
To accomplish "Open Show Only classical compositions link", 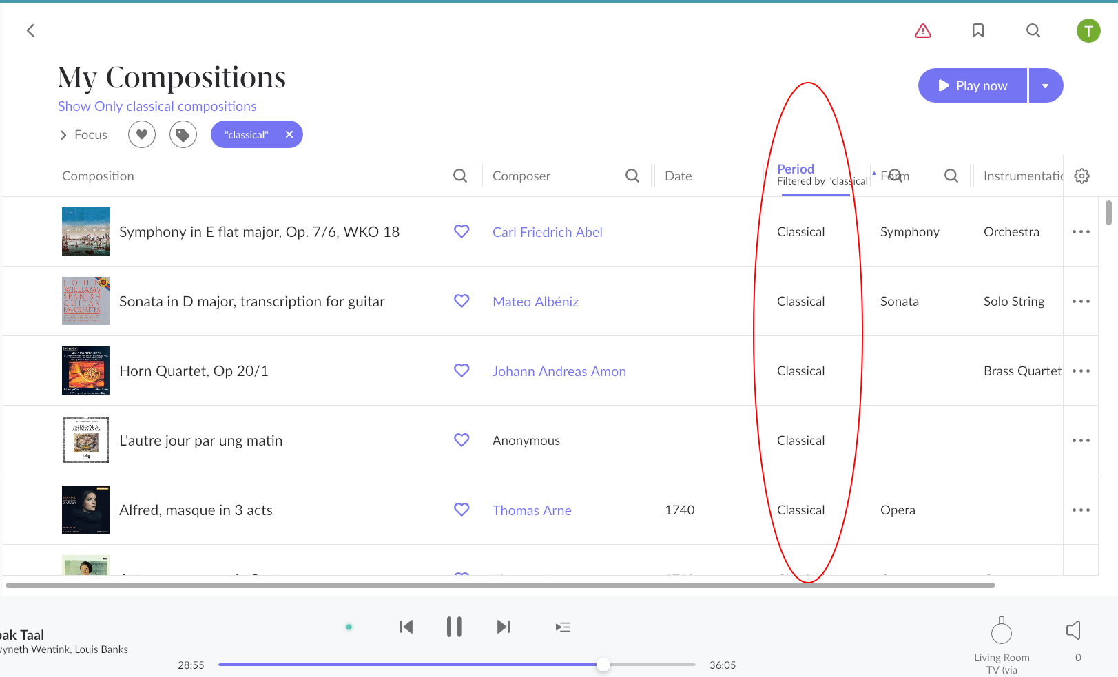I will pyautogui.click(x=157, y=106).
